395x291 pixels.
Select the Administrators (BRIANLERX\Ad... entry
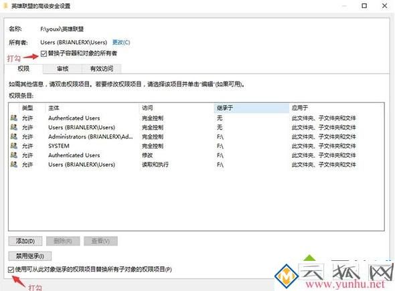[x=90, y=136]
